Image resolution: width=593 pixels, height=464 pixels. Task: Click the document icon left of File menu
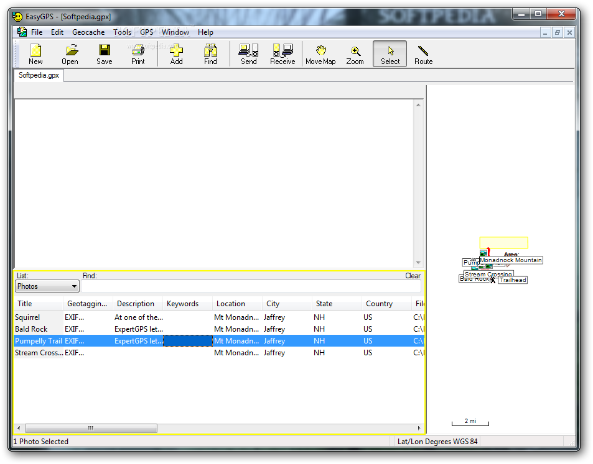[x=22, y=32]
